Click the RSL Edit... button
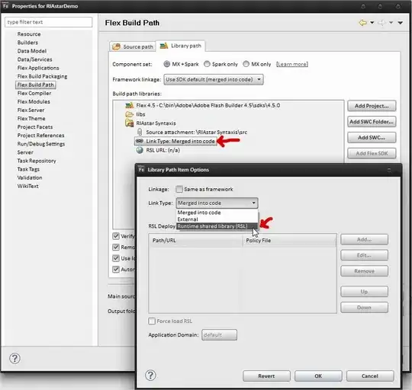 point(364,255)
